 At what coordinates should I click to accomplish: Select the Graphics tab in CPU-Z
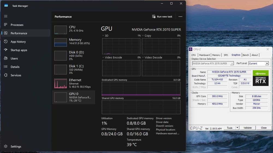point(236,55)
